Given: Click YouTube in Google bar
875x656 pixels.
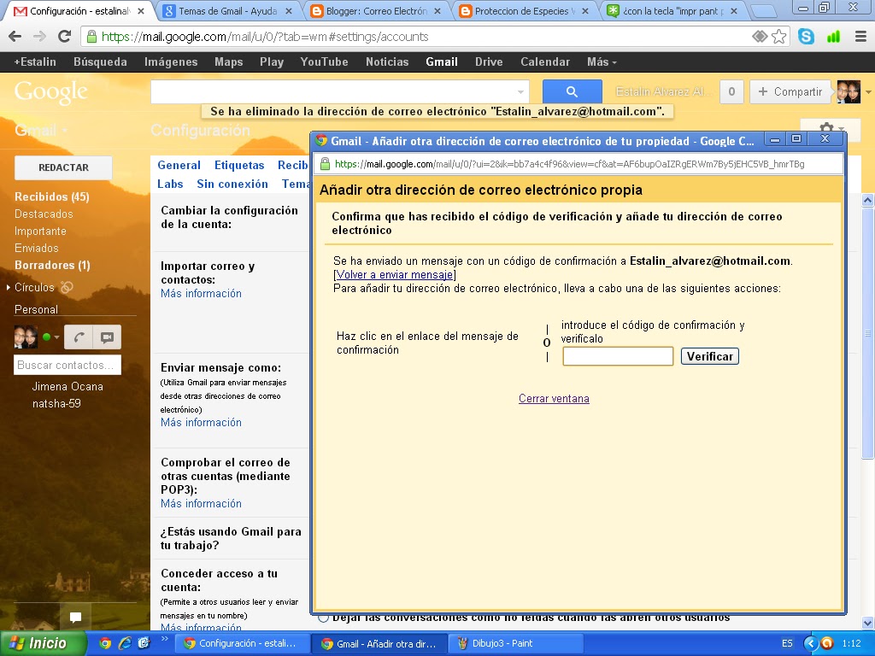Looking at the screenshot, I should click(324, 61).
